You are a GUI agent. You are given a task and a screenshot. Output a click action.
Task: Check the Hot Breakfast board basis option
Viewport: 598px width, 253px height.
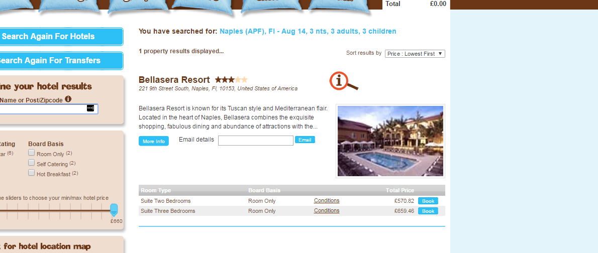(x=32, y=173)
